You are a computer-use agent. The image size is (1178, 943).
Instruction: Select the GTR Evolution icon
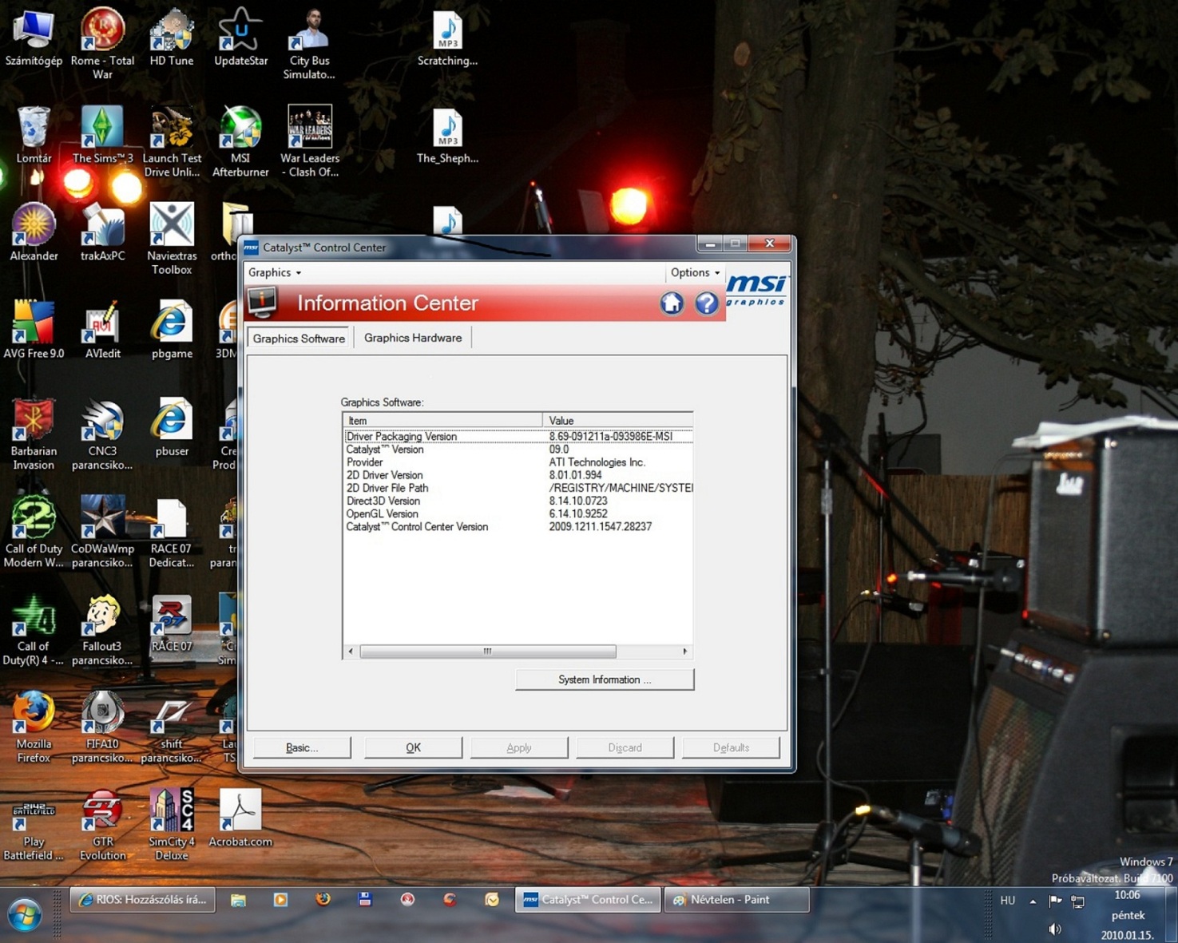[x=102, y=824]
